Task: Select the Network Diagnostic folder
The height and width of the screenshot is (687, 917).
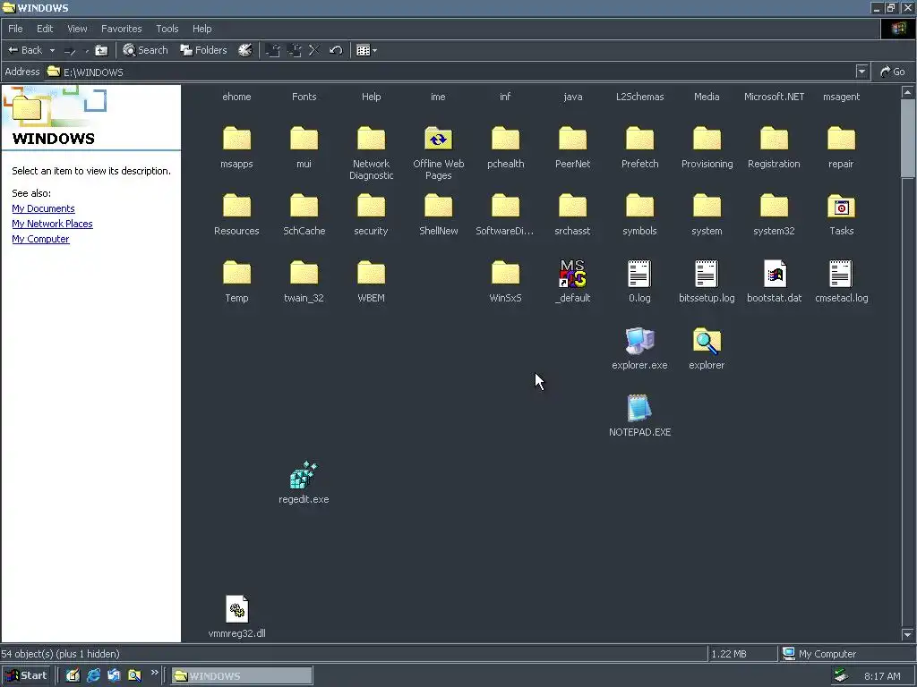Action: (x=371, y=139)
